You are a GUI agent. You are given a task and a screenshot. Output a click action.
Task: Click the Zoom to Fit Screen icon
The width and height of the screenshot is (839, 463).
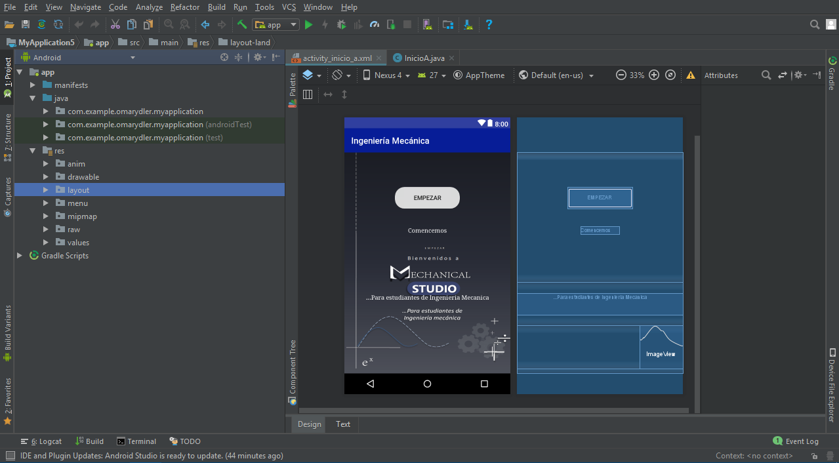pos(670,75)
